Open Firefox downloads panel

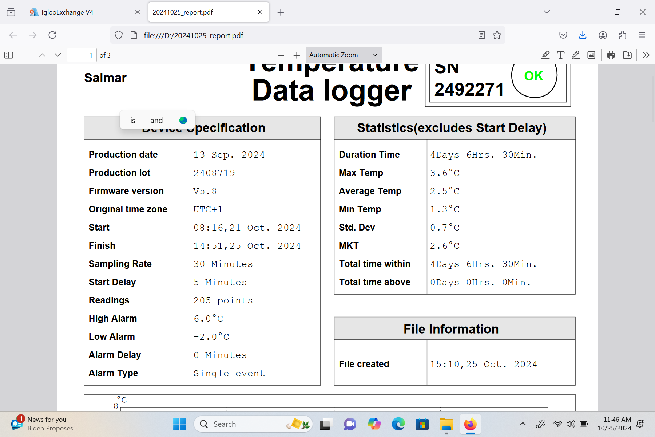[583, 35]
